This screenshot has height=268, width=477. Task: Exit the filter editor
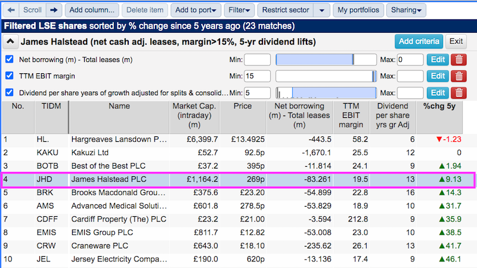click(456, 41)
